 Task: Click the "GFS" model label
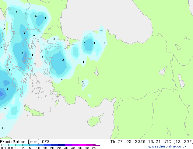pos(46,142)
